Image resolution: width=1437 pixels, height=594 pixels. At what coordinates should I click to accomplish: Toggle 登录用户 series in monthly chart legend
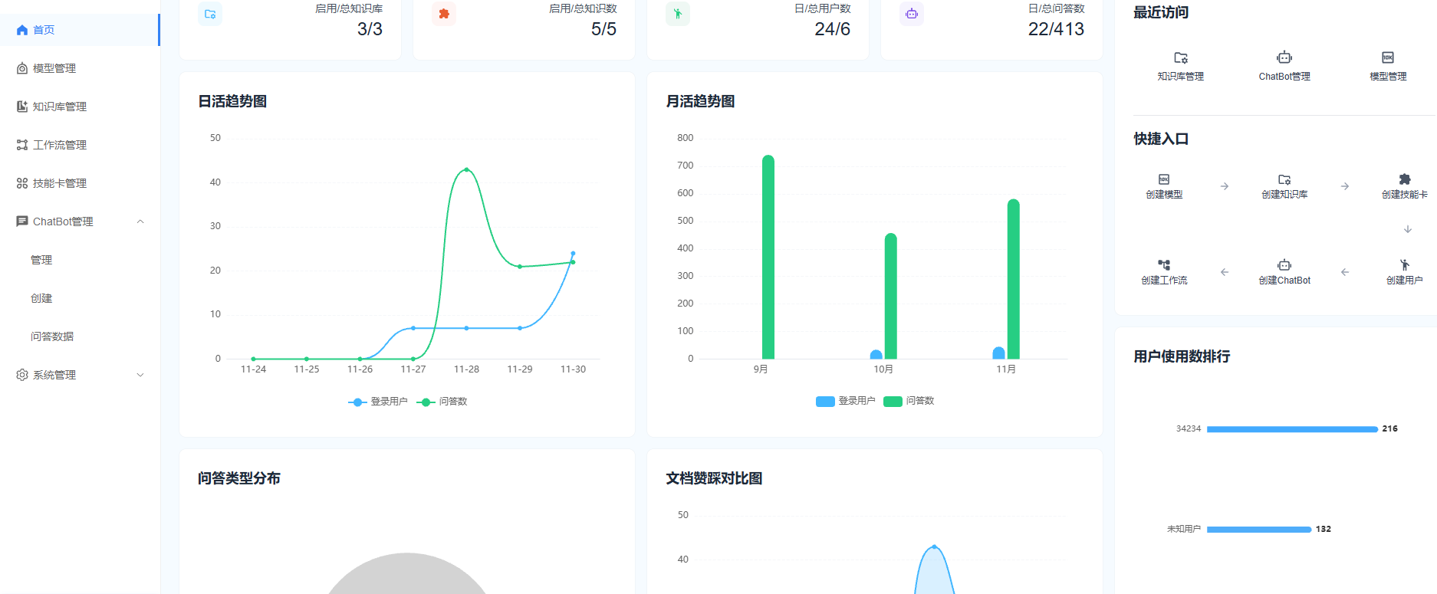click(845, 401)
